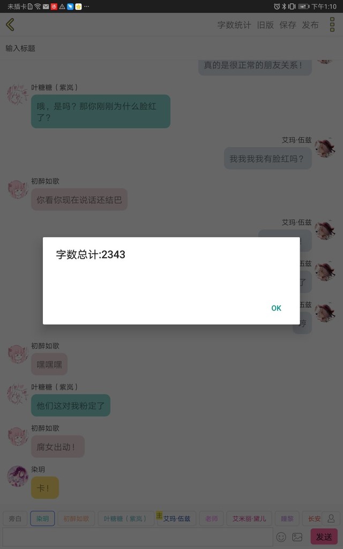Image resolution: width=343 pixels, height=549 pixels.
Task: Open the add character person icon
Action: point(331,518)
